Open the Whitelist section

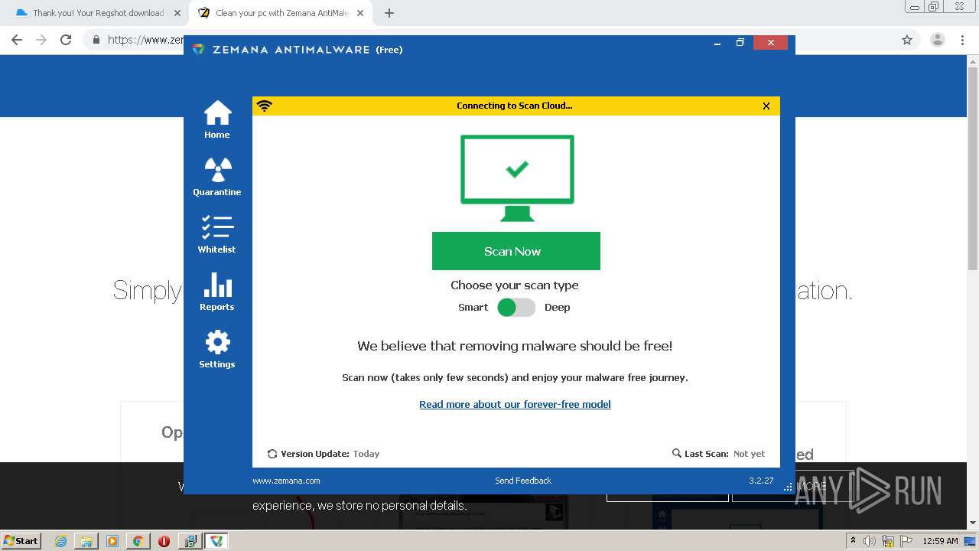217,235
